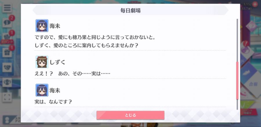Tap the handshake friends icon
The height and width of the screenshot is (127, 261).
[7, 67]
